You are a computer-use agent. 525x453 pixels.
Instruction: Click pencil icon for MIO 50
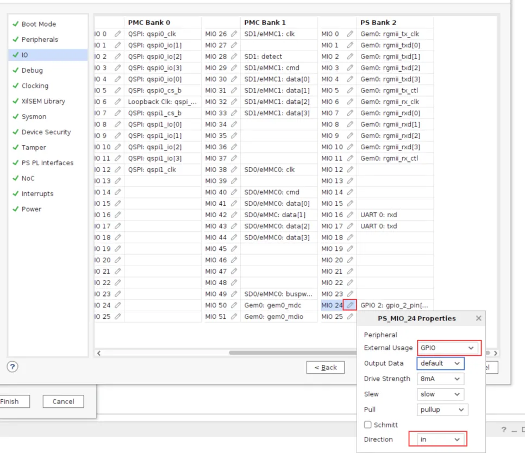click(234, 305)
